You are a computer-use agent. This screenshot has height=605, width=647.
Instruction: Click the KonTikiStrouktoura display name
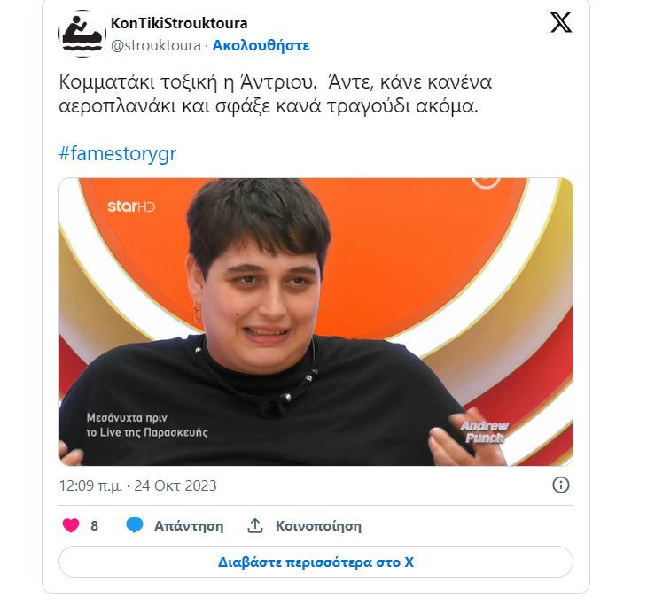[179, 24]
